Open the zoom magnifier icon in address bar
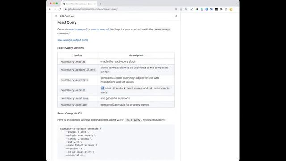Viewport: 286px width, 161px height. (176, 9)
